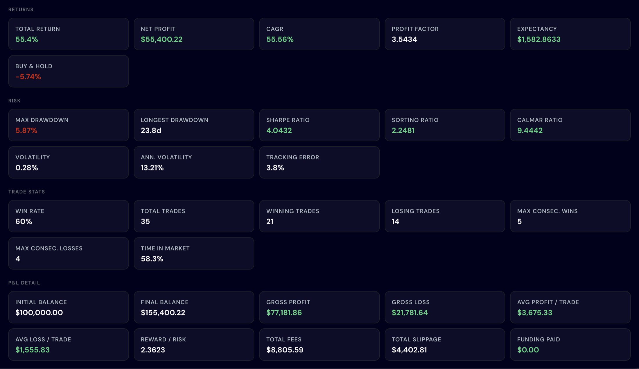Click the TOTAL FEES card label
Viewport: 639px width, 369px height.
pos(284,339)
